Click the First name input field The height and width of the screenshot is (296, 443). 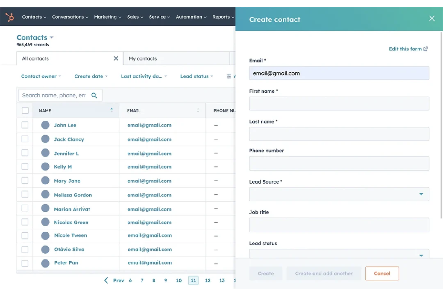(x=339, y=103)
